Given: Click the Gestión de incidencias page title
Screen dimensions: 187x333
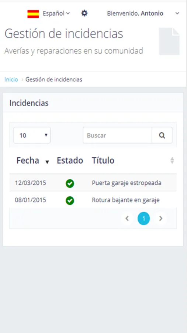Looking at the screenshot, I should tap(64, 34).
